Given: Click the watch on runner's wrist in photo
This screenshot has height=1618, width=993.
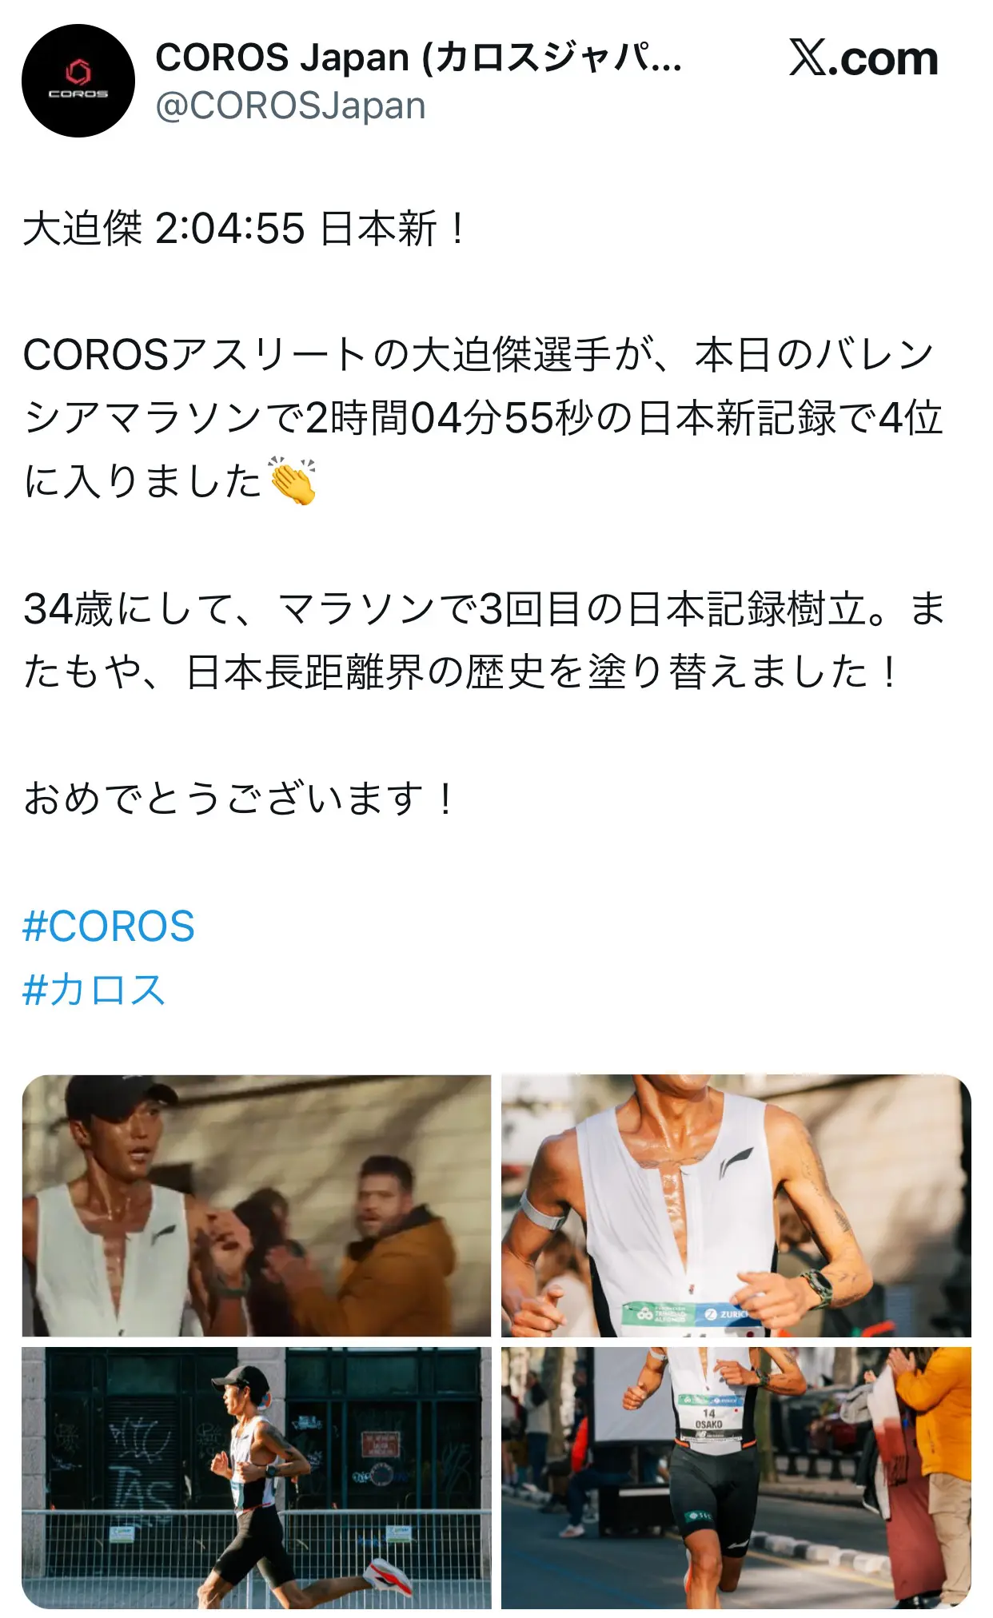Looking at the screenshot, I should 816,1288.
